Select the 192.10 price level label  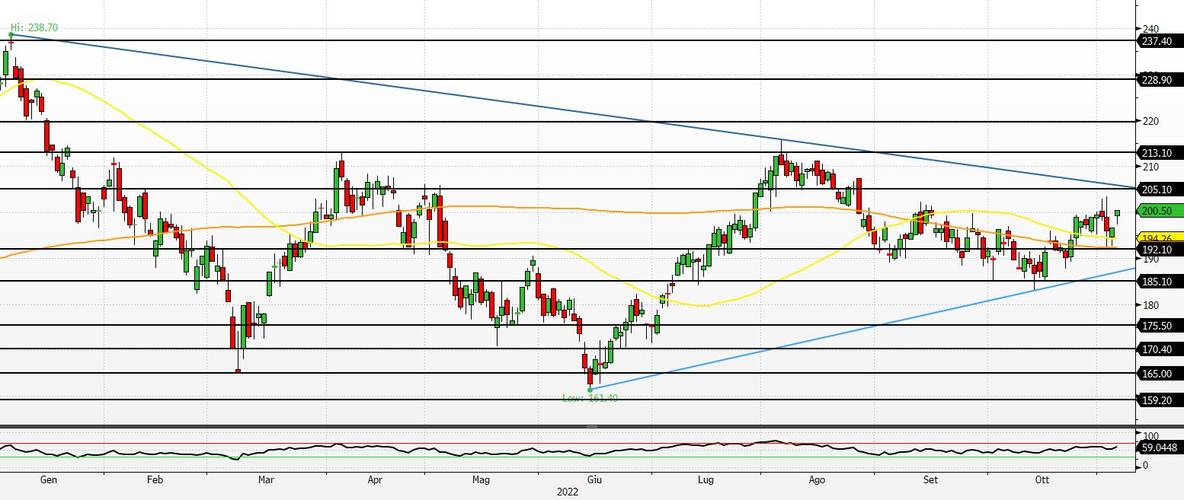point(1159,250)
